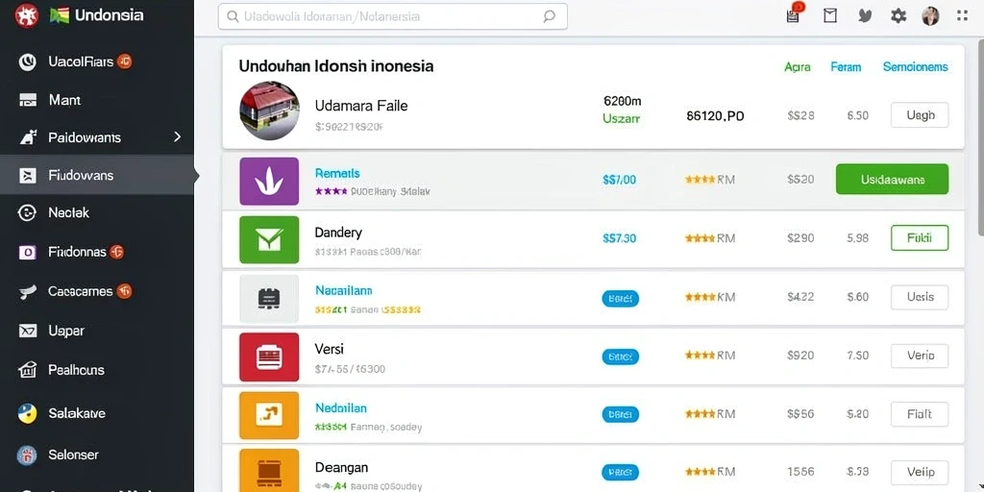Click the bird icon in top bar
The height and width of the screenshot is (492, 984).
tap(865, 16)
